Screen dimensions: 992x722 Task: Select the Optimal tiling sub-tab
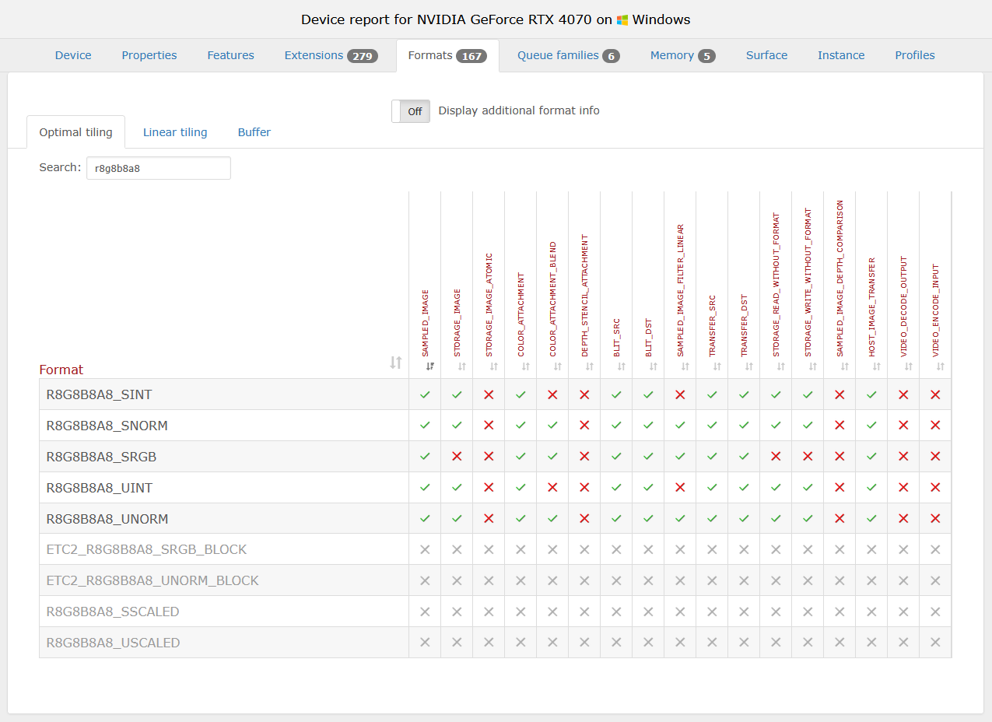click(x=76, y=132)
